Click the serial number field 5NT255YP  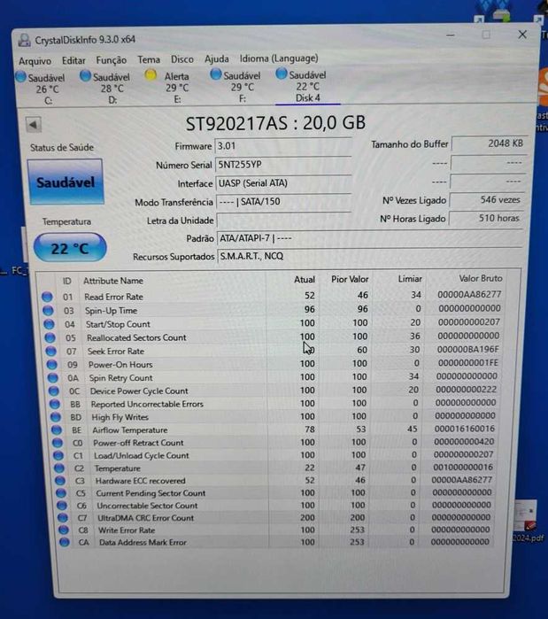[283, 165]
